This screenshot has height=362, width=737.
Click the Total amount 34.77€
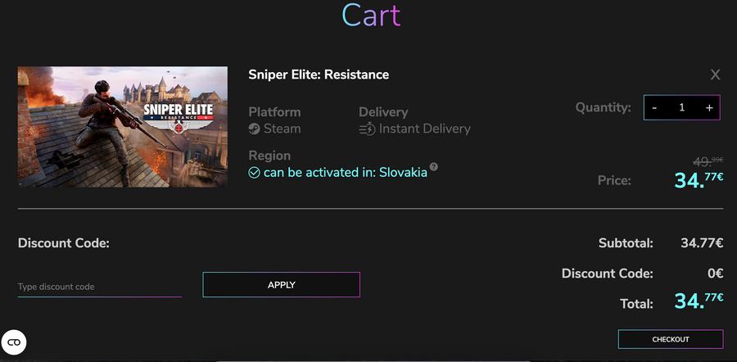coord(699,301)
